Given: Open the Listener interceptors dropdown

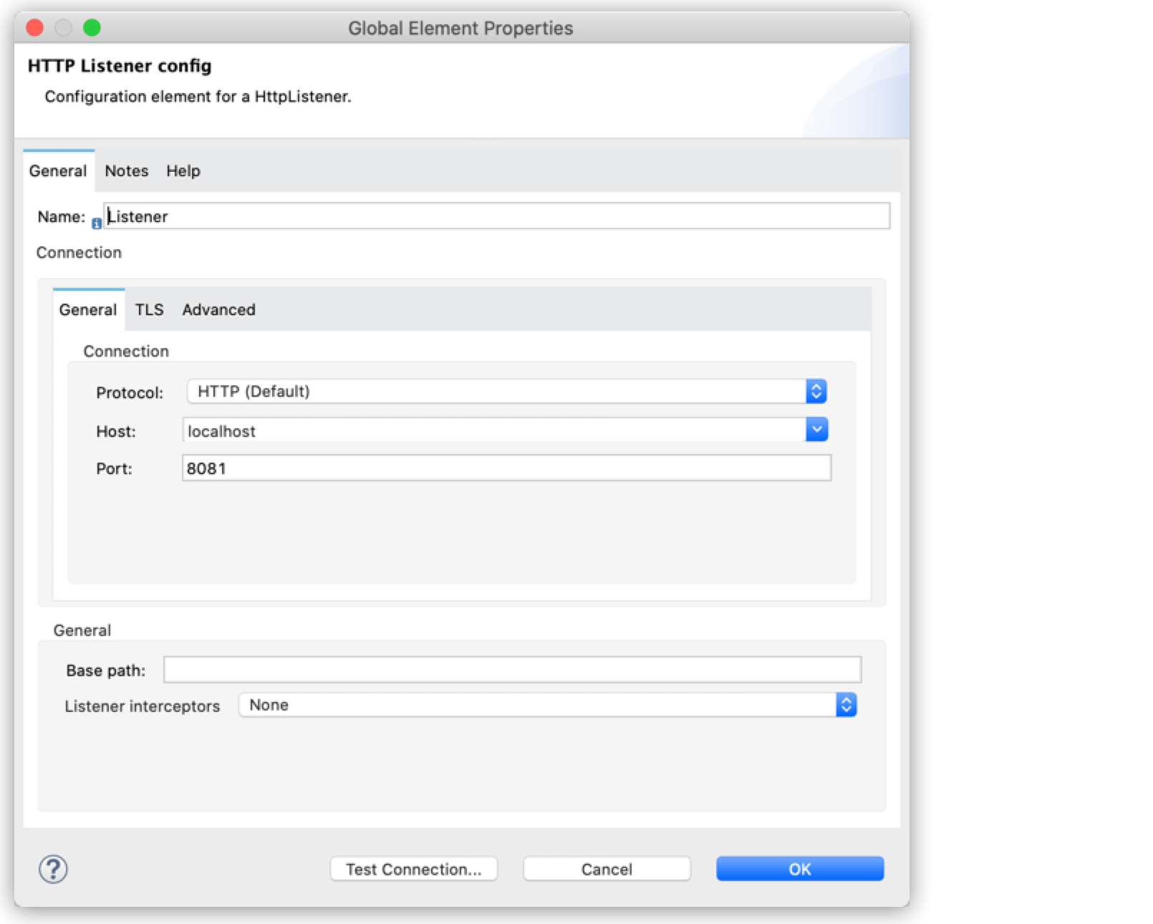Looking at the screenshot, I should (x=846, y=705).
